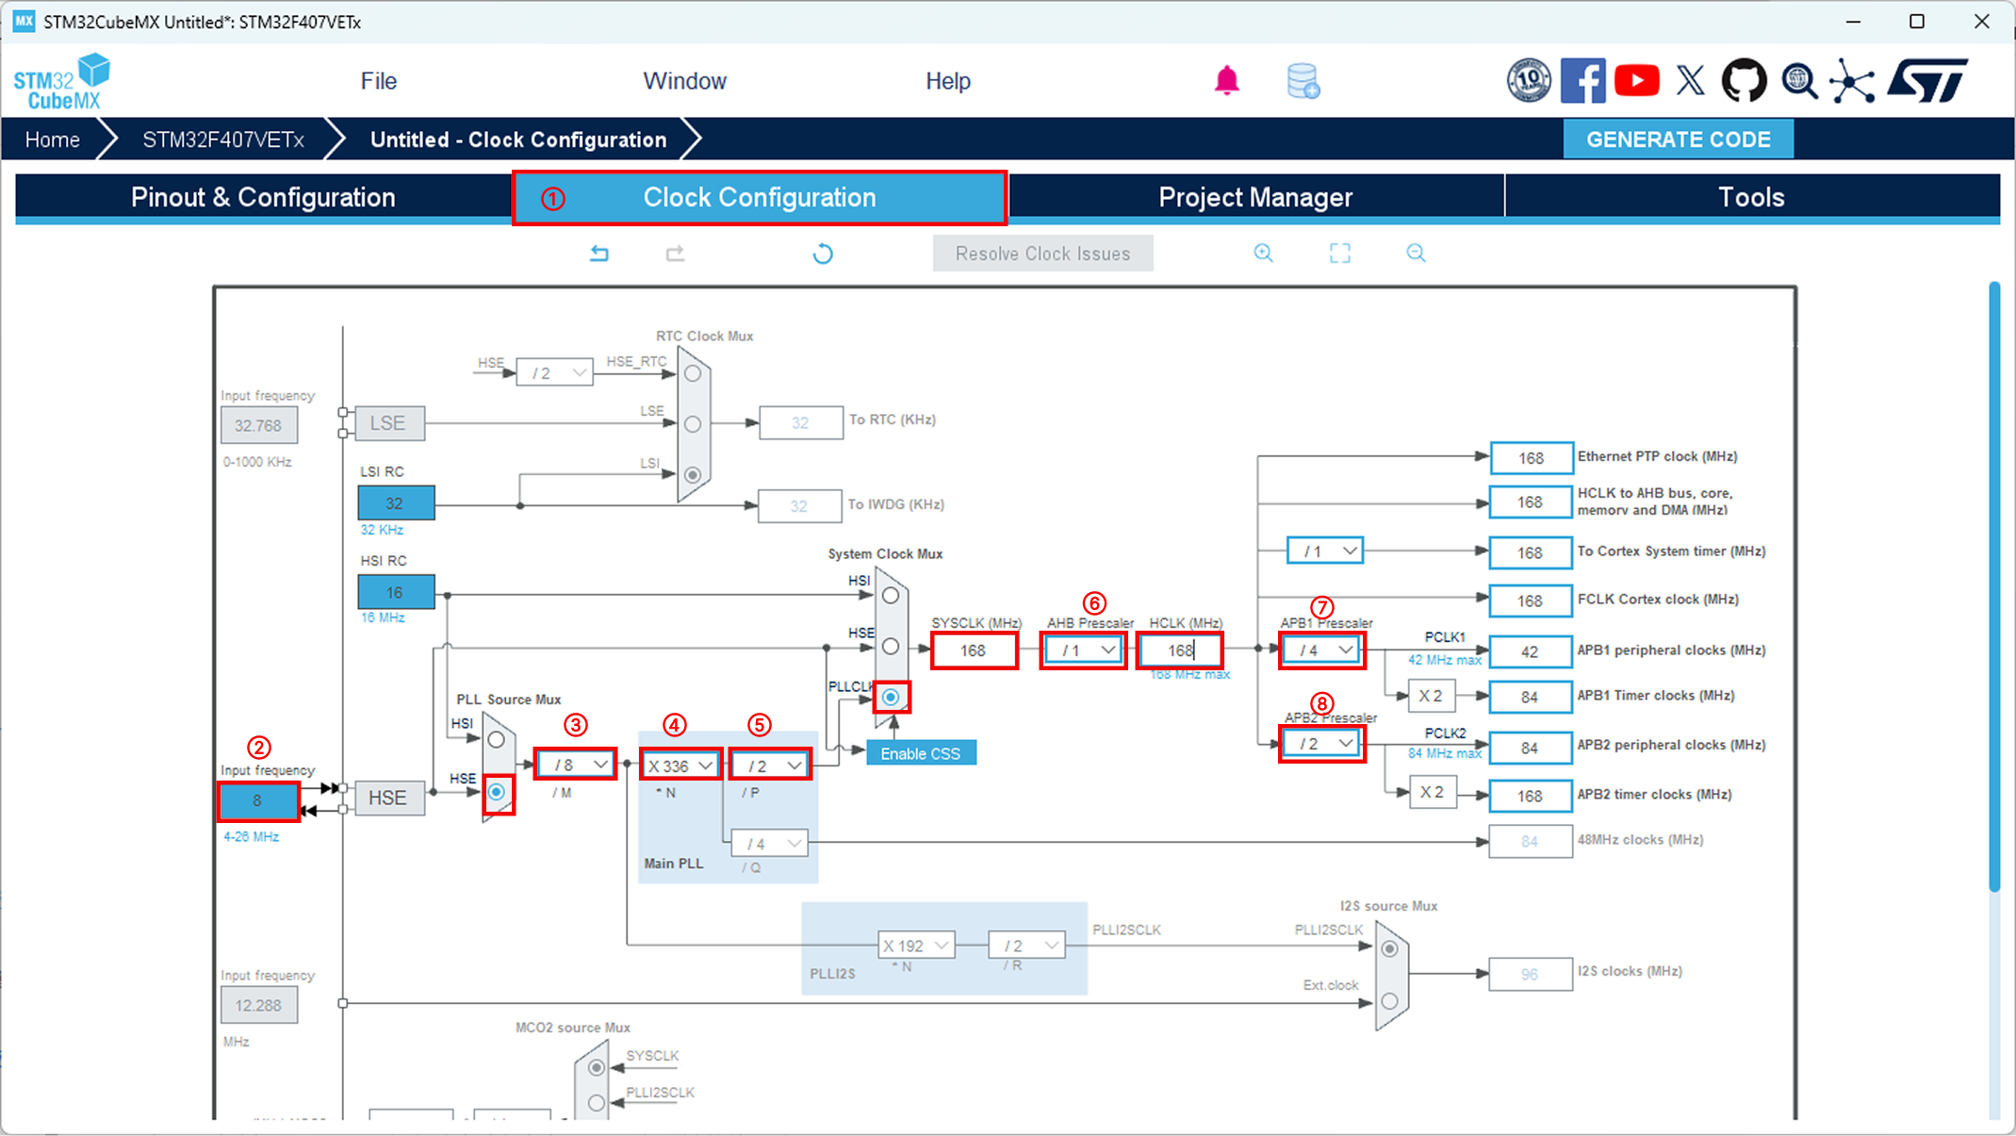
Task: Open the Help menu
Action: (948, 81)
